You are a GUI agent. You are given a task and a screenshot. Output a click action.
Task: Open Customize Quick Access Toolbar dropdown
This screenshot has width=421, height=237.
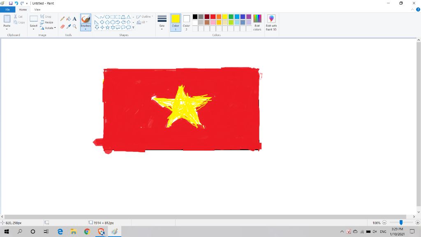27,3
